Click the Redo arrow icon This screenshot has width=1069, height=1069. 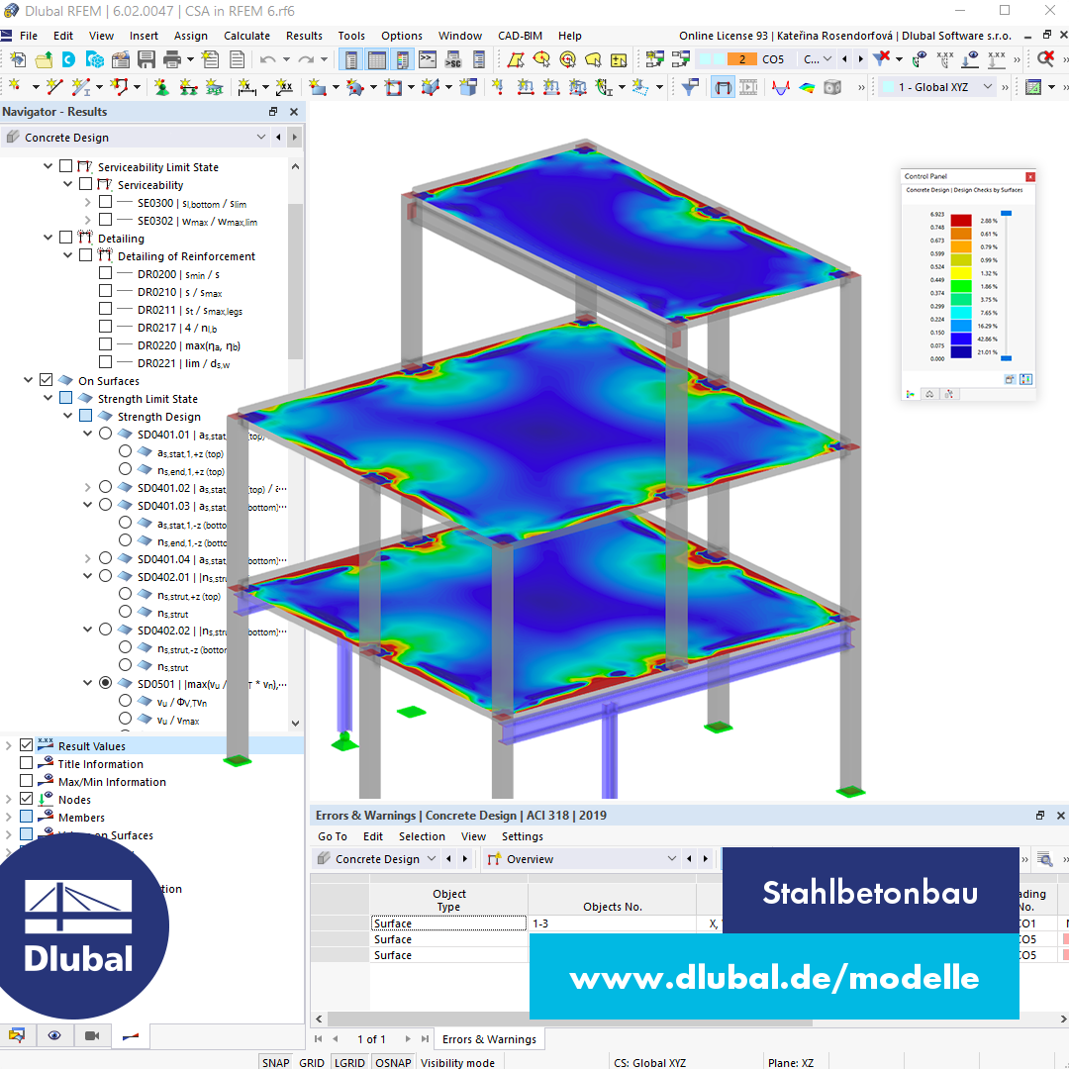[x=306, y=60]
